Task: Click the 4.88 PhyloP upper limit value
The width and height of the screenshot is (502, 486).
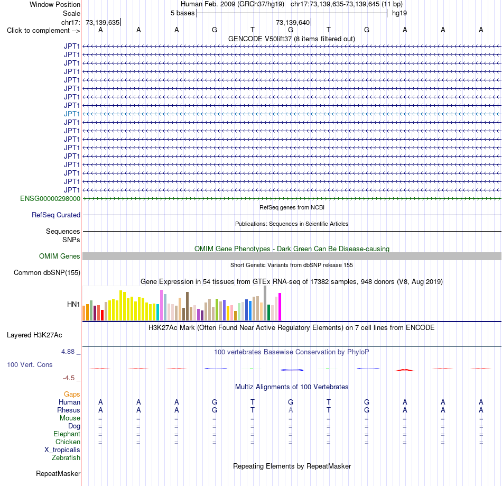Action: coord(68,352)
